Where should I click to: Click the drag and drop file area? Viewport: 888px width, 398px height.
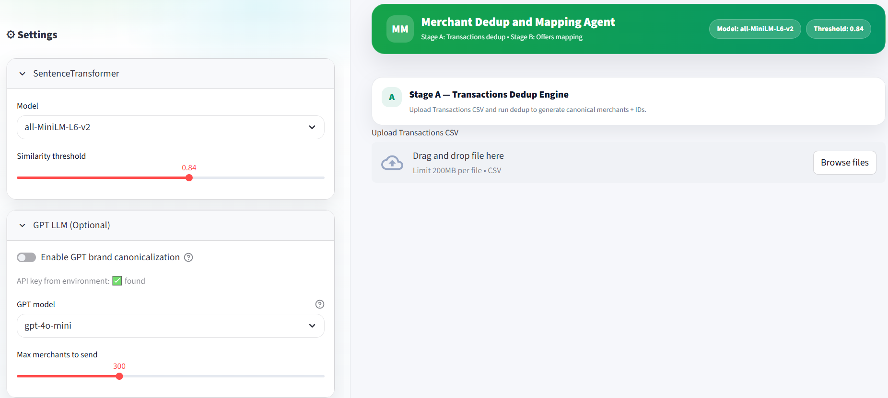[x=575, y=163]
